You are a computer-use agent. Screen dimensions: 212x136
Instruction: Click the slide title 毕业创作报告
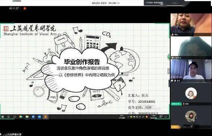tap(82, 62)
